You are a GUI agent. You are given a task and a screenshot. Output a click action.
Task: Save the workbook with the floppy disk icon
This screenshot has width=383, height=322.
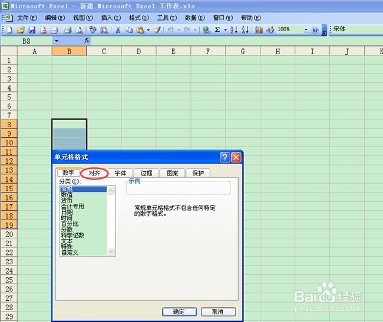pos(32,30)
